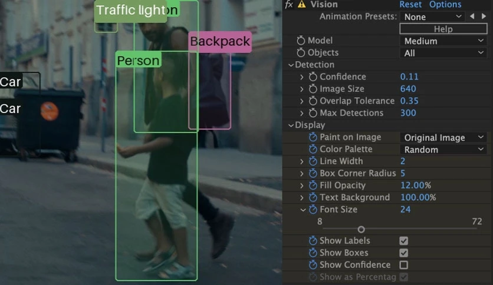Uncheck the Show Boxes checkbox
This screenshot has height=285, width=493.
404,253
